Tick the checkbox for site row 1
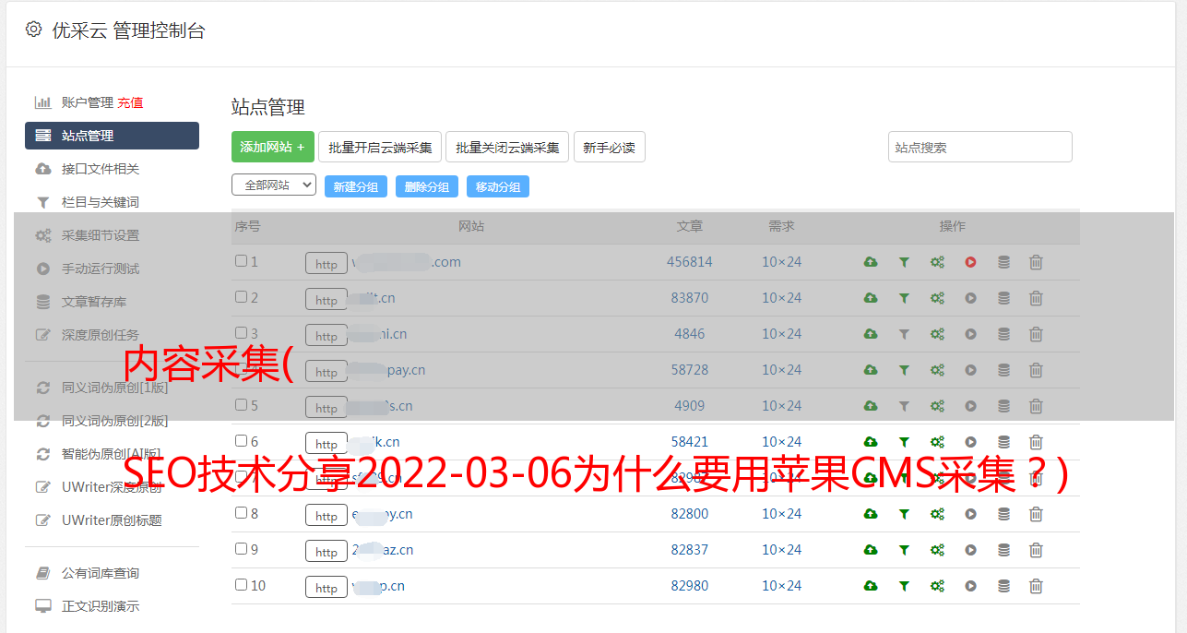This screenshot has width=1187, height=633. tap(241, 261)
